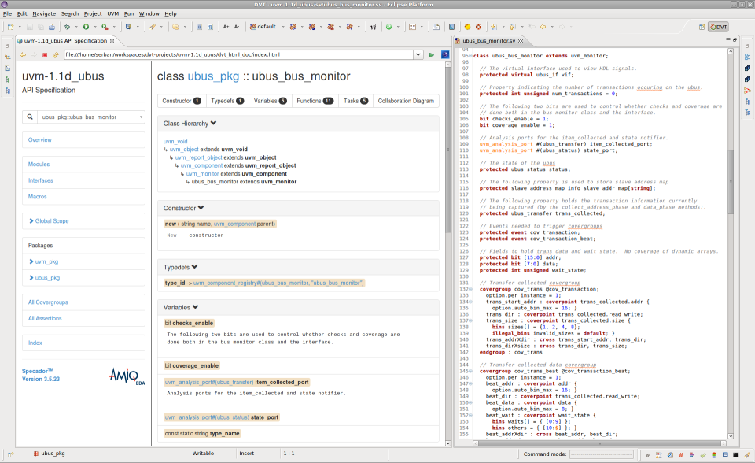Run the application with the green Run icon

pyautogui.click(x=87, y=27)
